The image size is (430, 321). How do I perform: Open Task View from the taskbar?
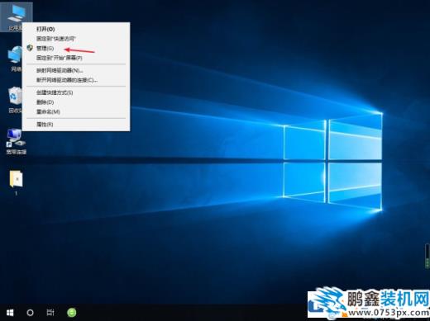(x=50, y=313)
